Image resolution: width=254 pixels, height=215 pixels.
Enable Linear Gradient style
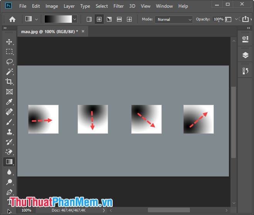pyautogui.click(x=89, y=19)
